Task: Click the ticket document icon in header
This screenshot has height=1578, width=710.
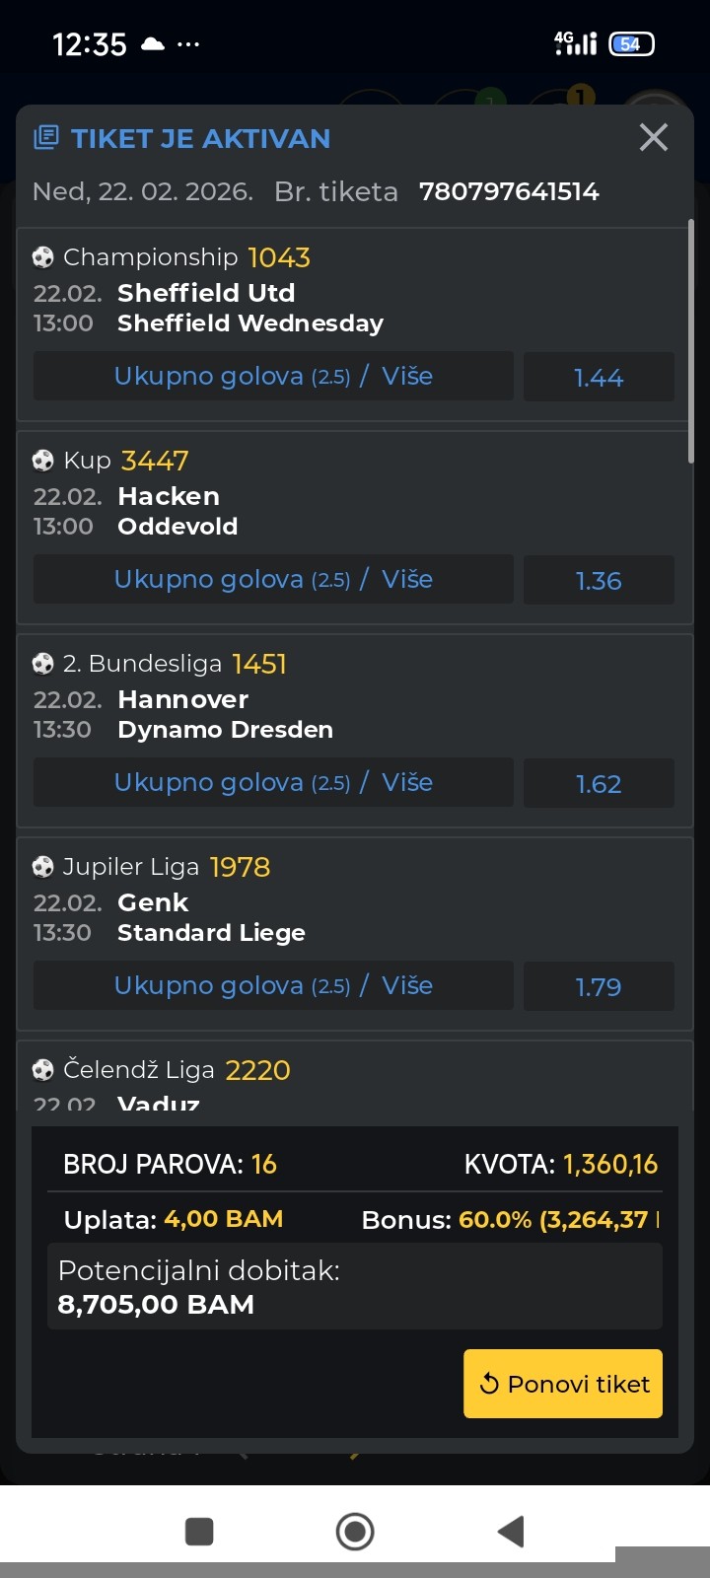Action: pos(45,137)
